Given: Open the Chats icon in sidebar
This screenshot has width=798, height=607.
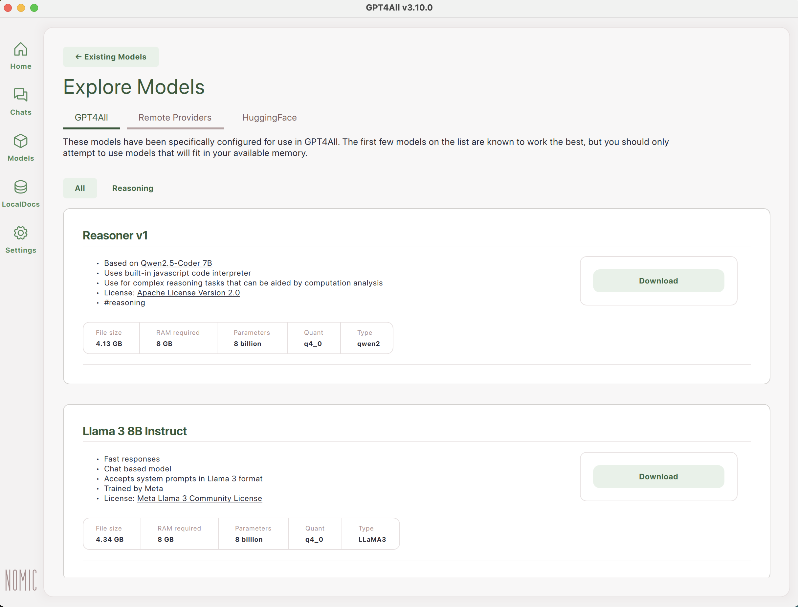Looking at the screenshot, I should click(21, 95).
